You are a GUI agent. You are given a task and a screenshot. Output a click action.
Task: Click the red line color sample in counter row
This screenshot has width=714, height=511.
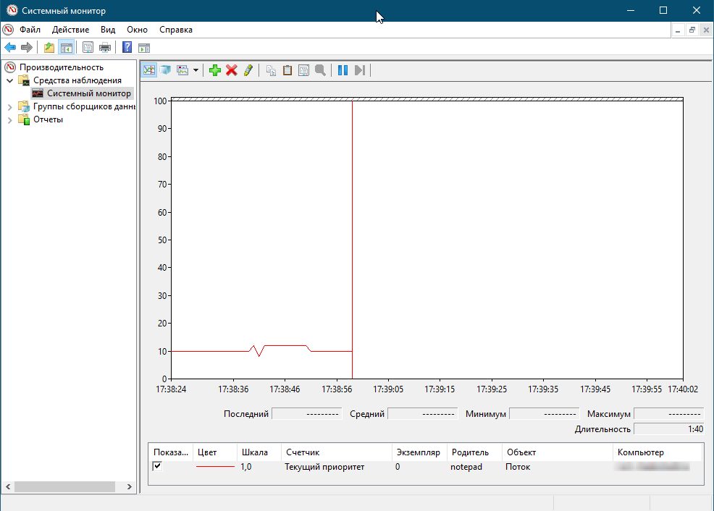point(215,467)
